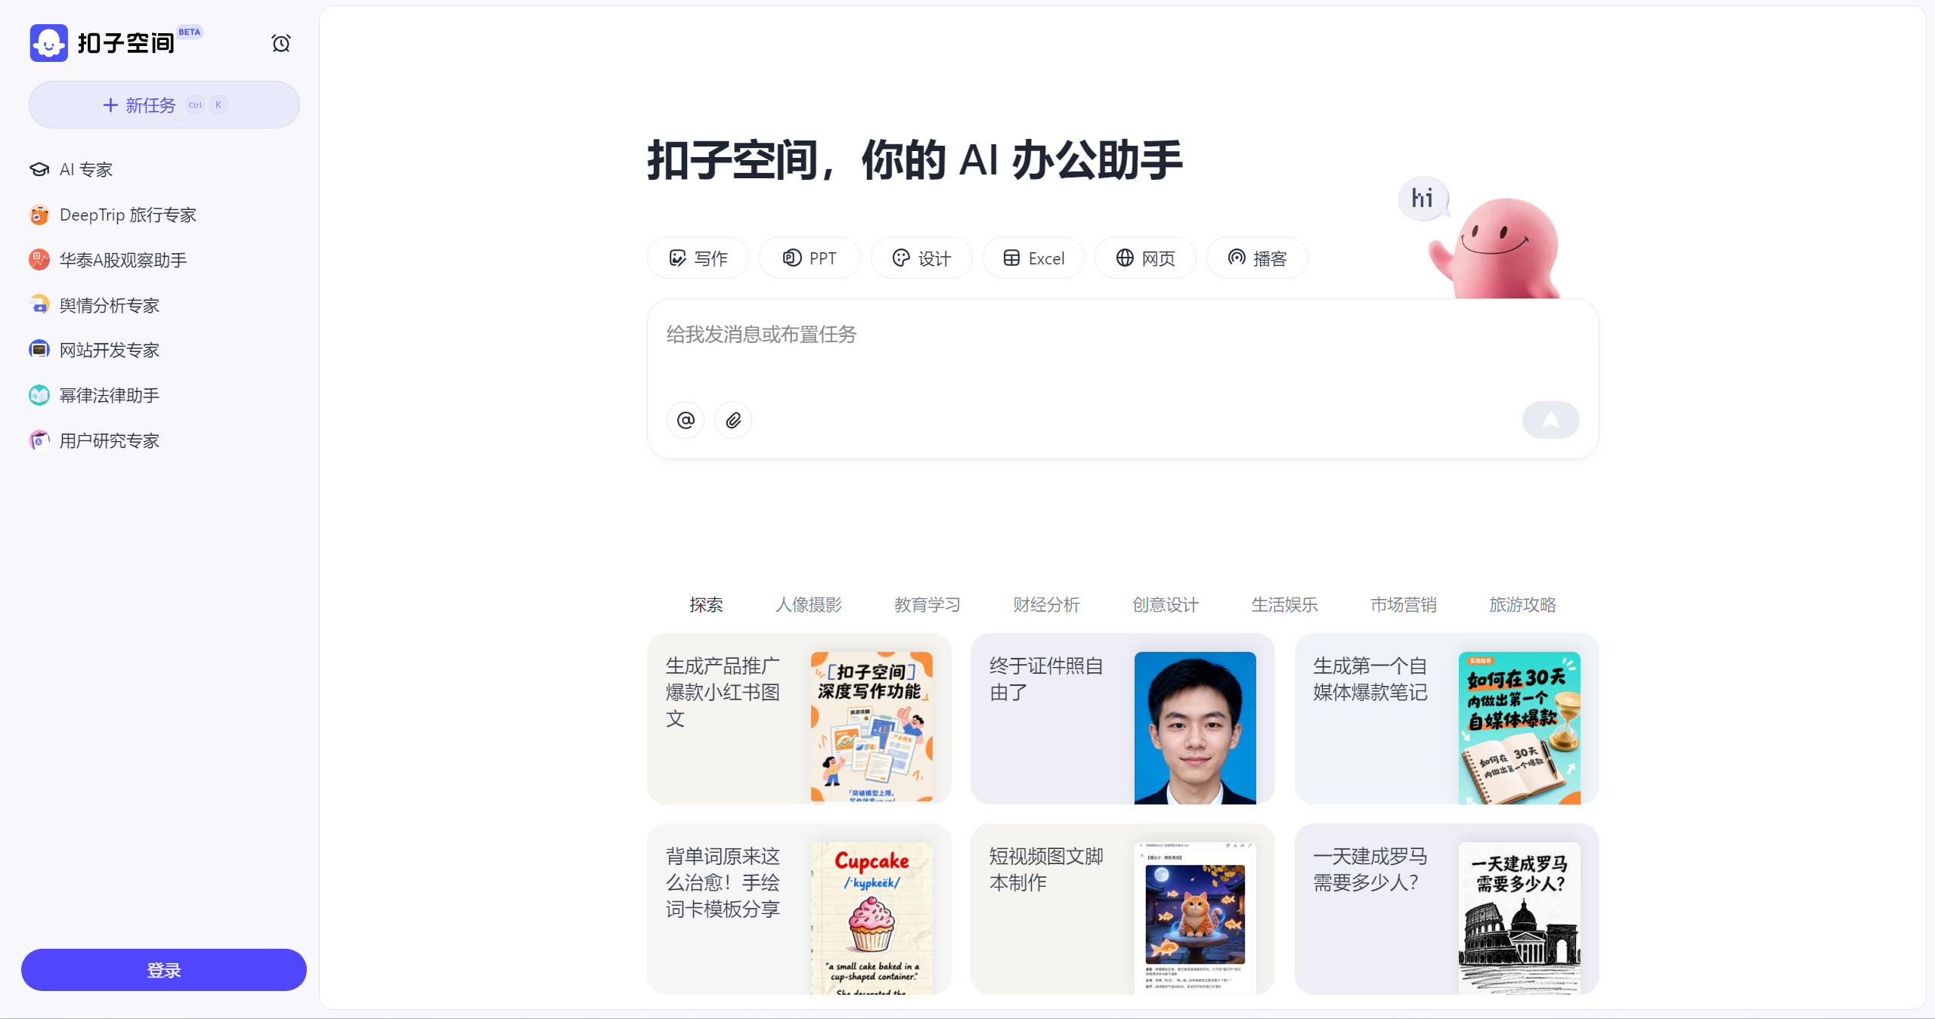
Task: Open scheduled tasks alarm clock icon
Action: (281, 43)
